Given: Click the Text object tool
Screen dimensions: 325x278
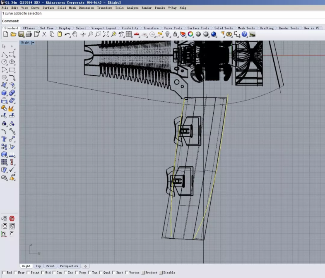Looking at the screenshot, I should 5,139.
